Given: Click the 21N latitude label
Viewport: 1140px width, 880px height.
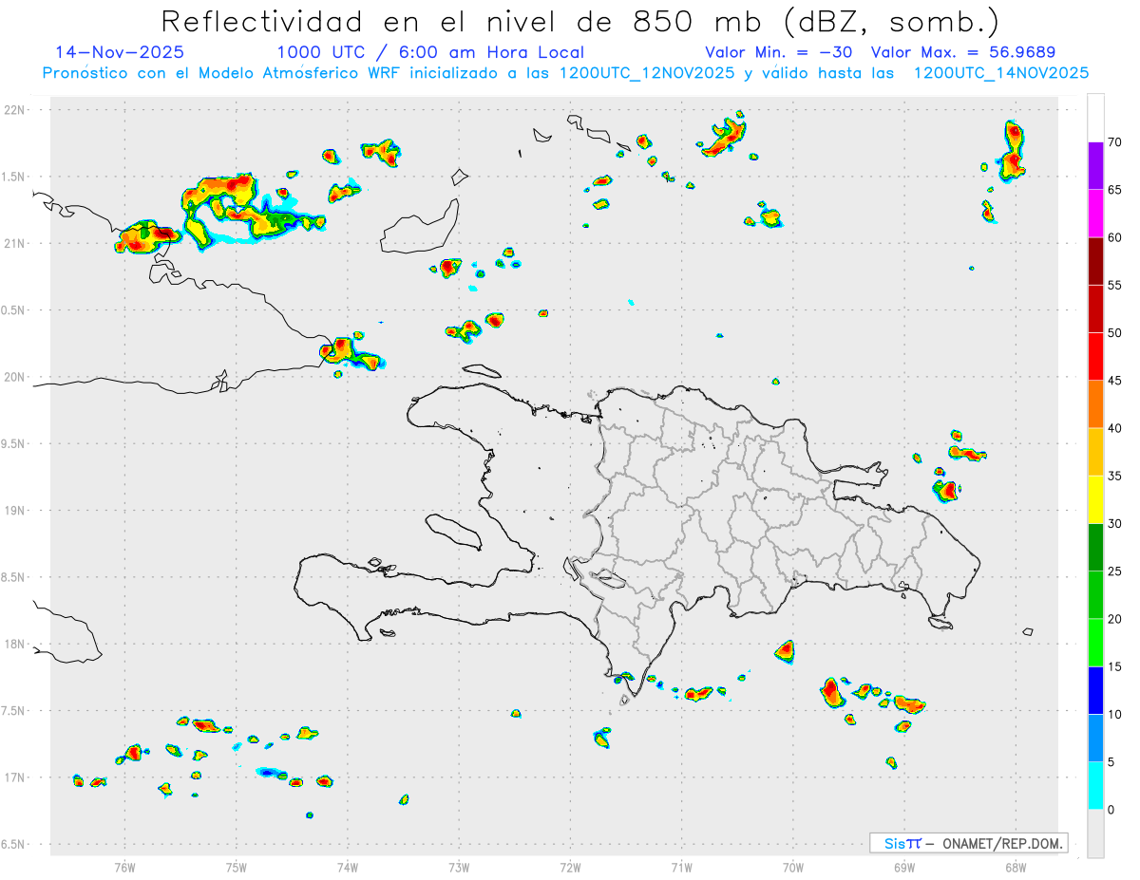Looking at the screenshot, I should pyautogui.click(x=14, y=243).
